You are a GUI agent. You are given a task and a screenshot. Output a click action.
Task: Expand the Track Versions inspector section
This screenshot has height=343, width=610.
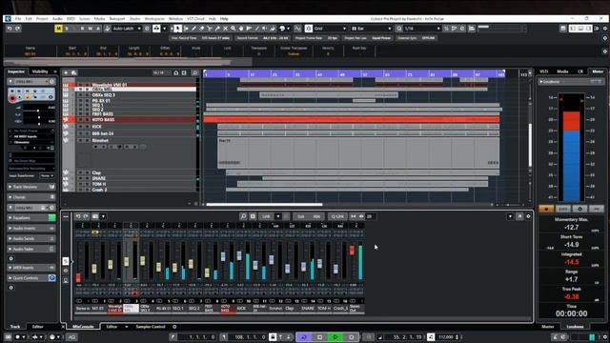click(31, 187)
